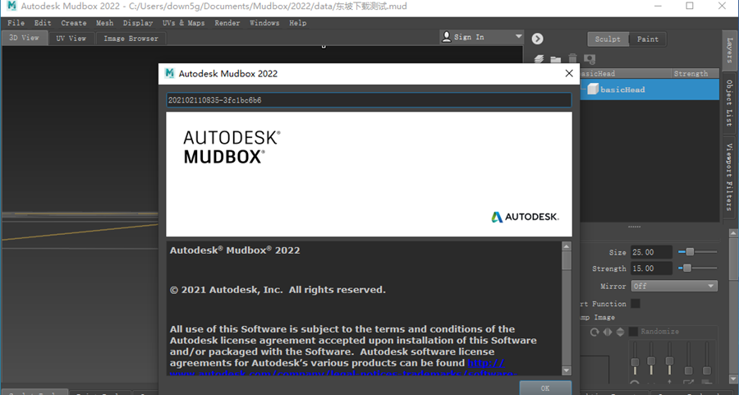Open the Display menu

click(138, 23)
